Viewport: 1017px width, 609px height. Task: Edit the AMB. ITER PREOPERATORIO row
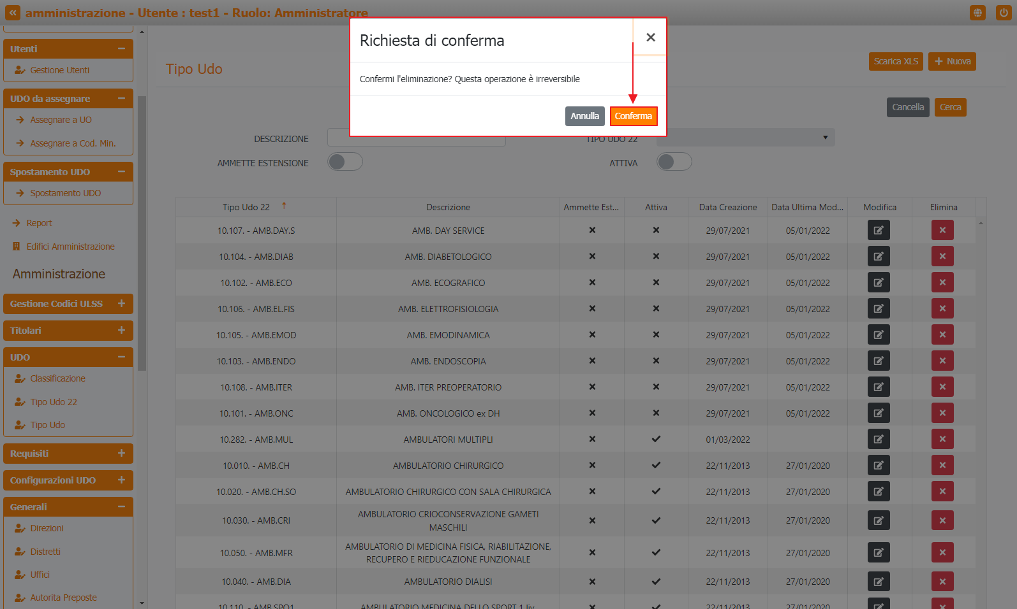(879, 387)
